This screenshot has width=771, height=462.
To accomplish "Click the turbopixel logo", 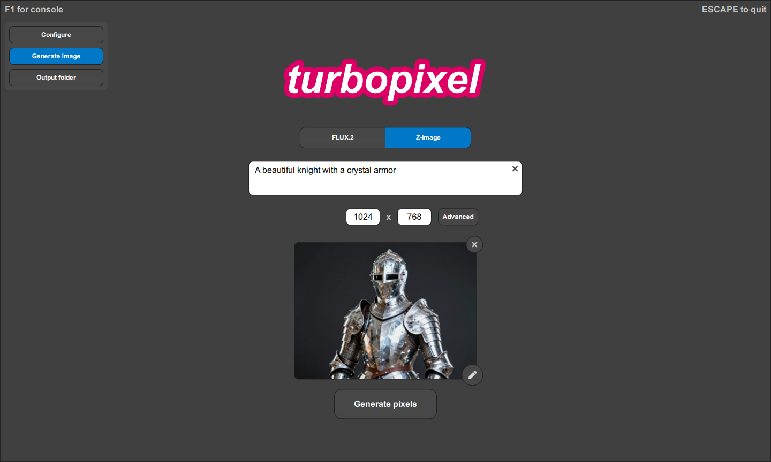I will tap(384, 80).
